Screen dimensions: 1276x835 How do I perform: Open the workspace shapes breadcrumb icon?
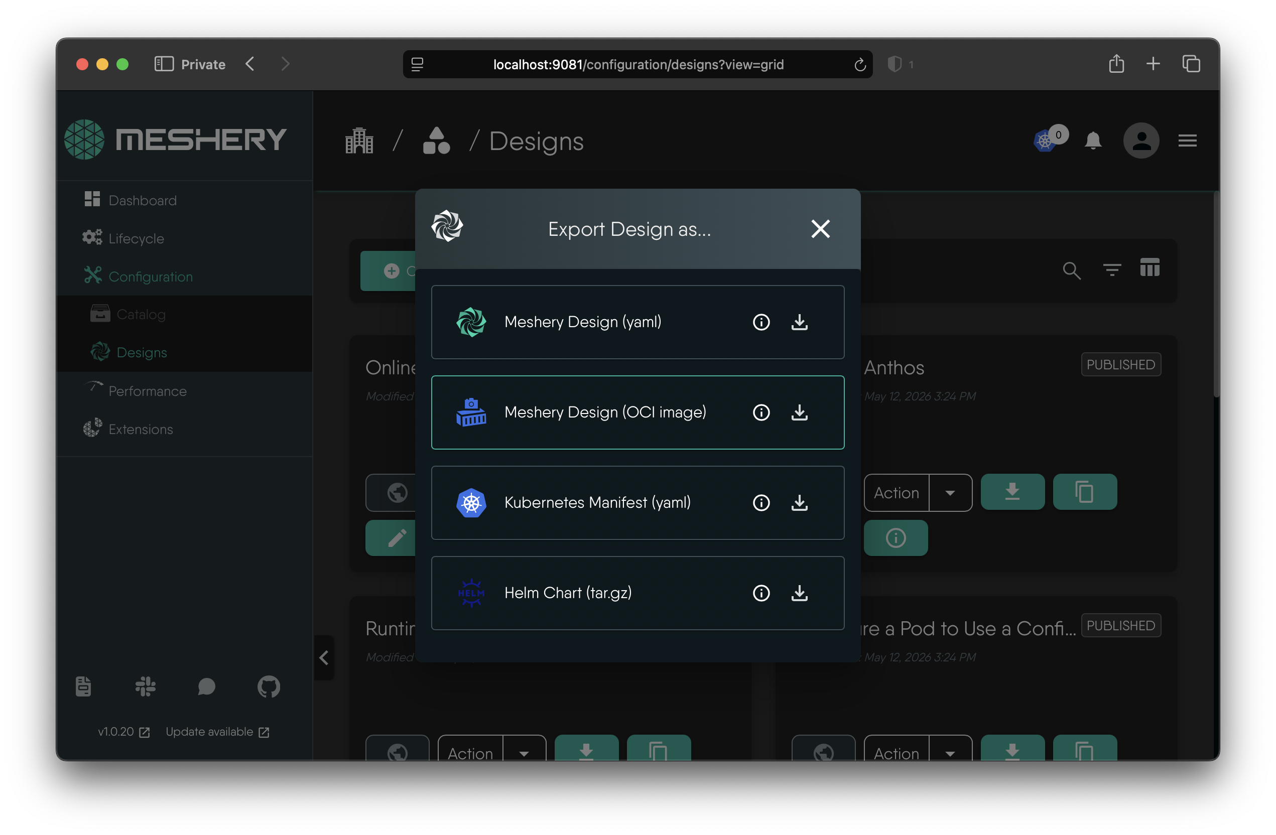436,141
